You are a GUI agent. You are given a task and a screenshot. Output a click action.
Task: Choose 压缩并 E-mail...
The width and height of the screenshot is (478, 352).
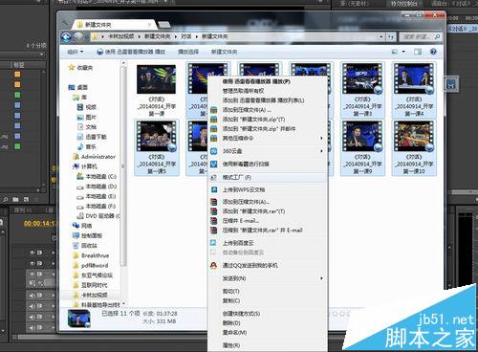(x=241, y=221)
